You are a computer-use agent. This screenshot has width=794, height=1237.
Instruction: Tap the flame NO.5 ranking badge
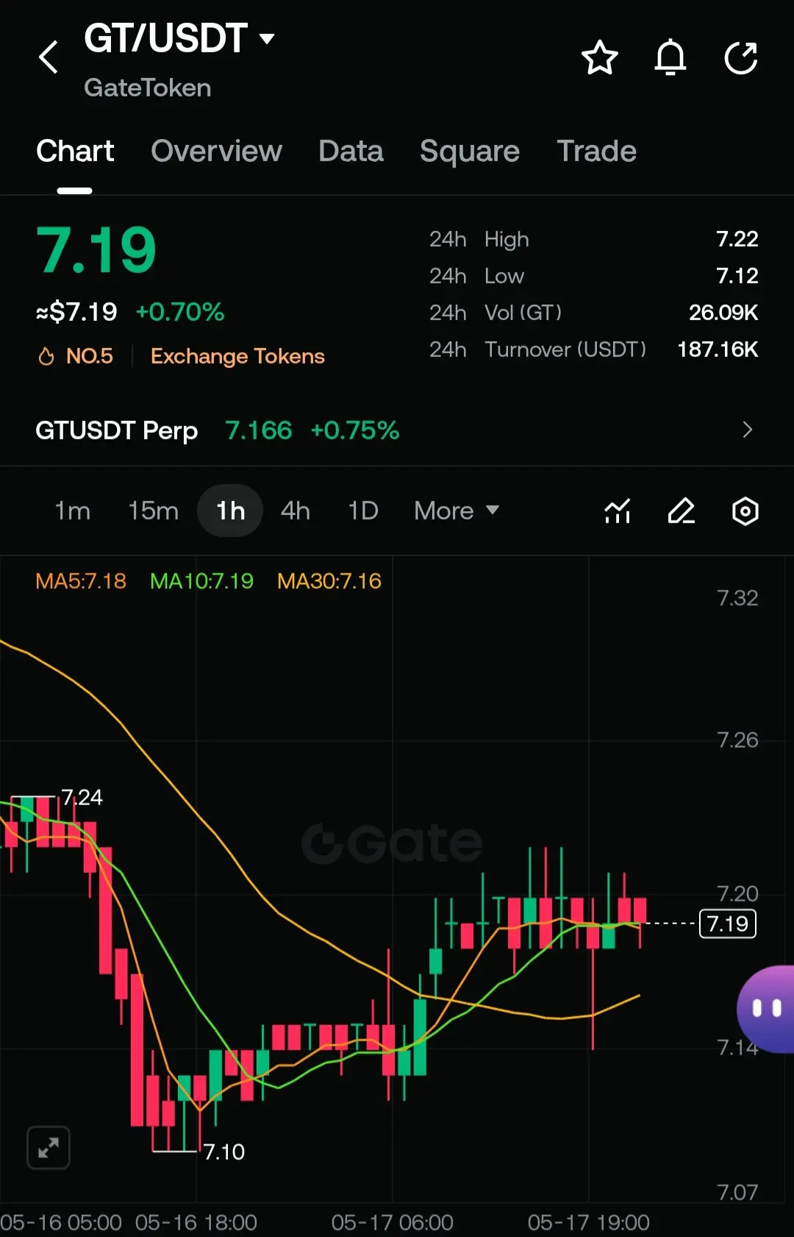pyautogui.click(x=75, y=356)
